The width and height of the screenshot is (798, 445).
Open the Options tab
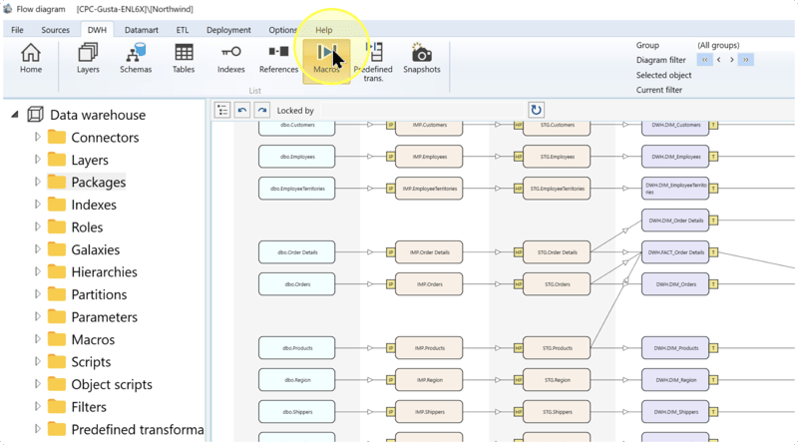coord(282,30)
